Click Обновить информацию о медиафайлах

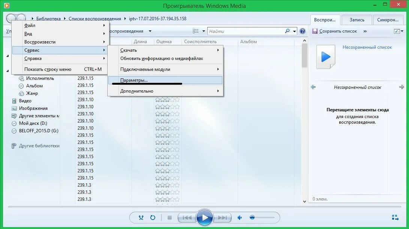[x=165, y=58]
